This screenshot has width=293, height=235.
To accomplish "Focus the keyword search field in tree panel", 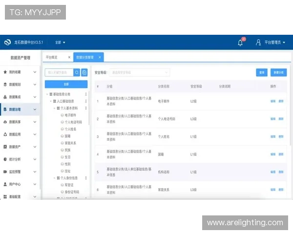I will tap(59, 72).
